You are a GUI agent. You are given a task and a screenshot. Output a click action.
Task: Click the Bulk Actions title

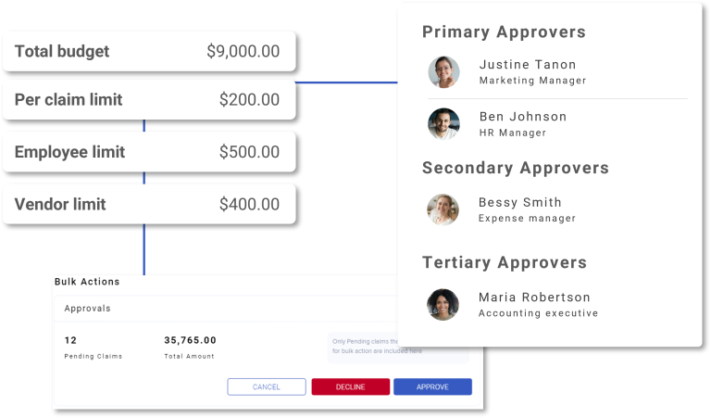click(87, 282)
